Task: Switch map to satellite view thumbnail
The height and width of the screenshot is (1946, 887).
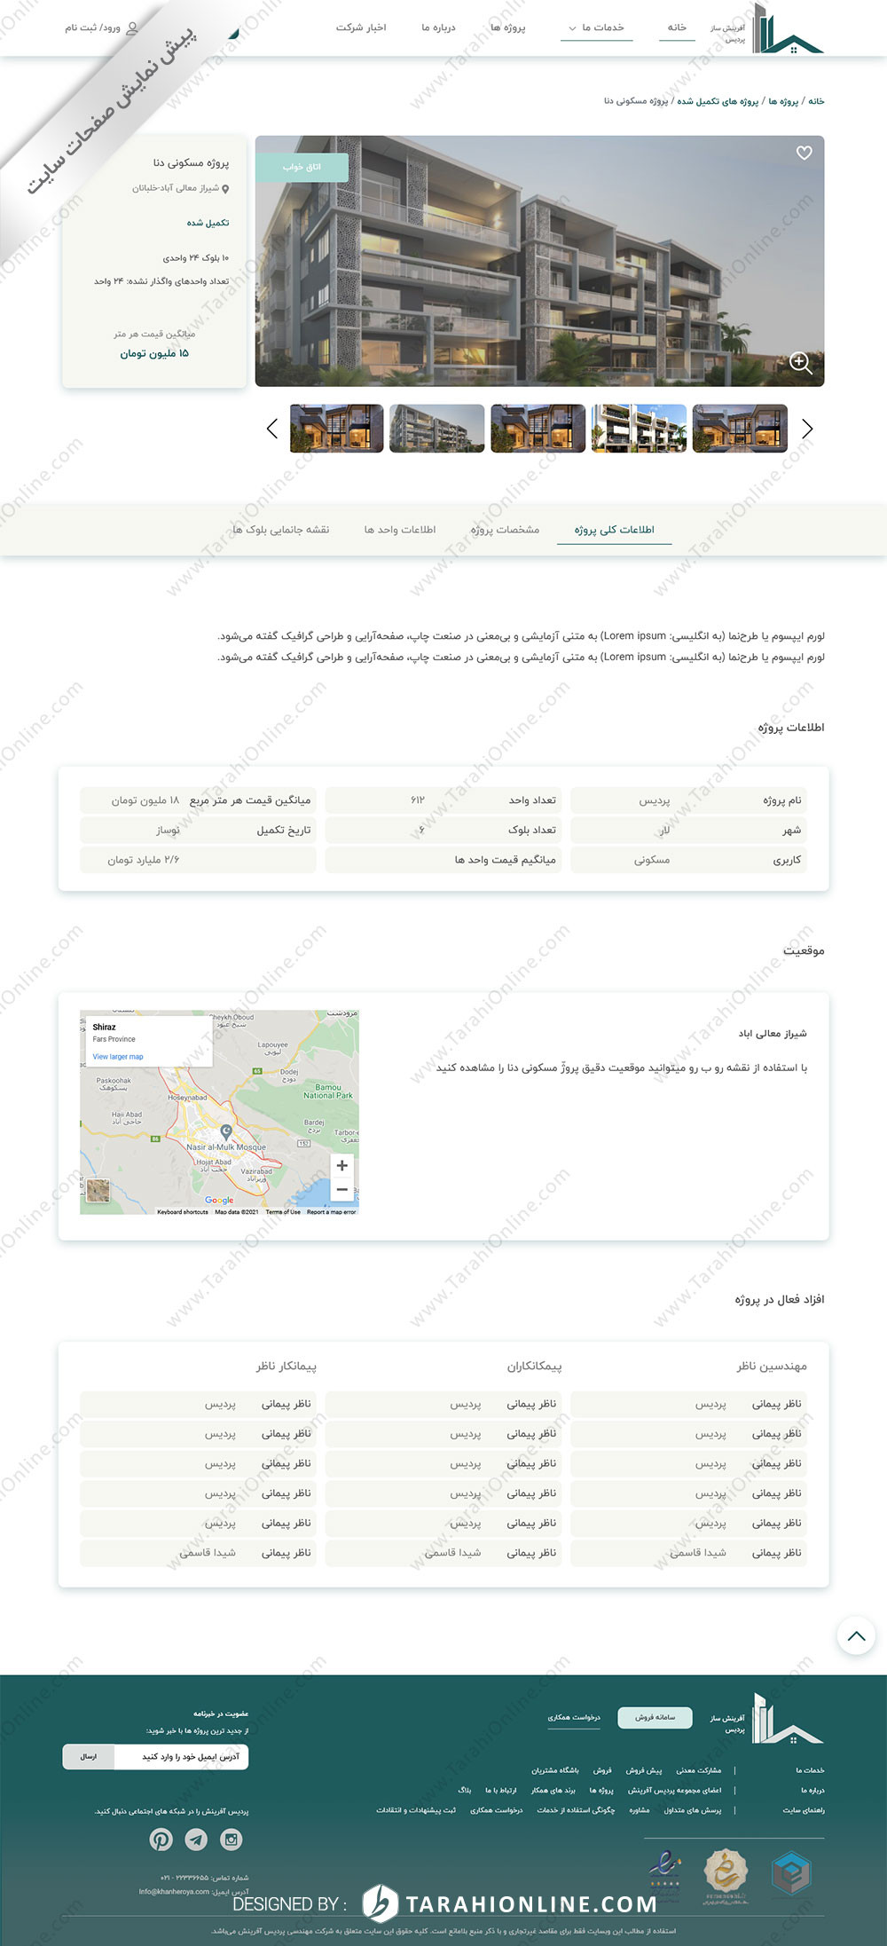Action: click(x=98, y=1191)
